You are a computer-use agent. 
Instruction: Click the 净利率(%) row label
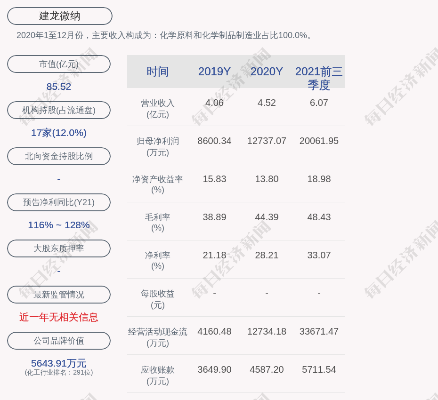158,261
